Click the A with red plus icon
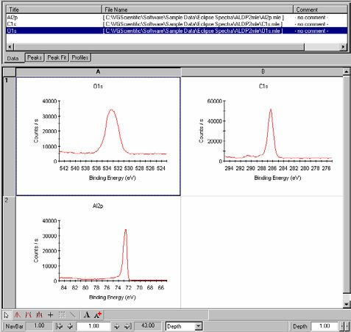 coord(98,315)
